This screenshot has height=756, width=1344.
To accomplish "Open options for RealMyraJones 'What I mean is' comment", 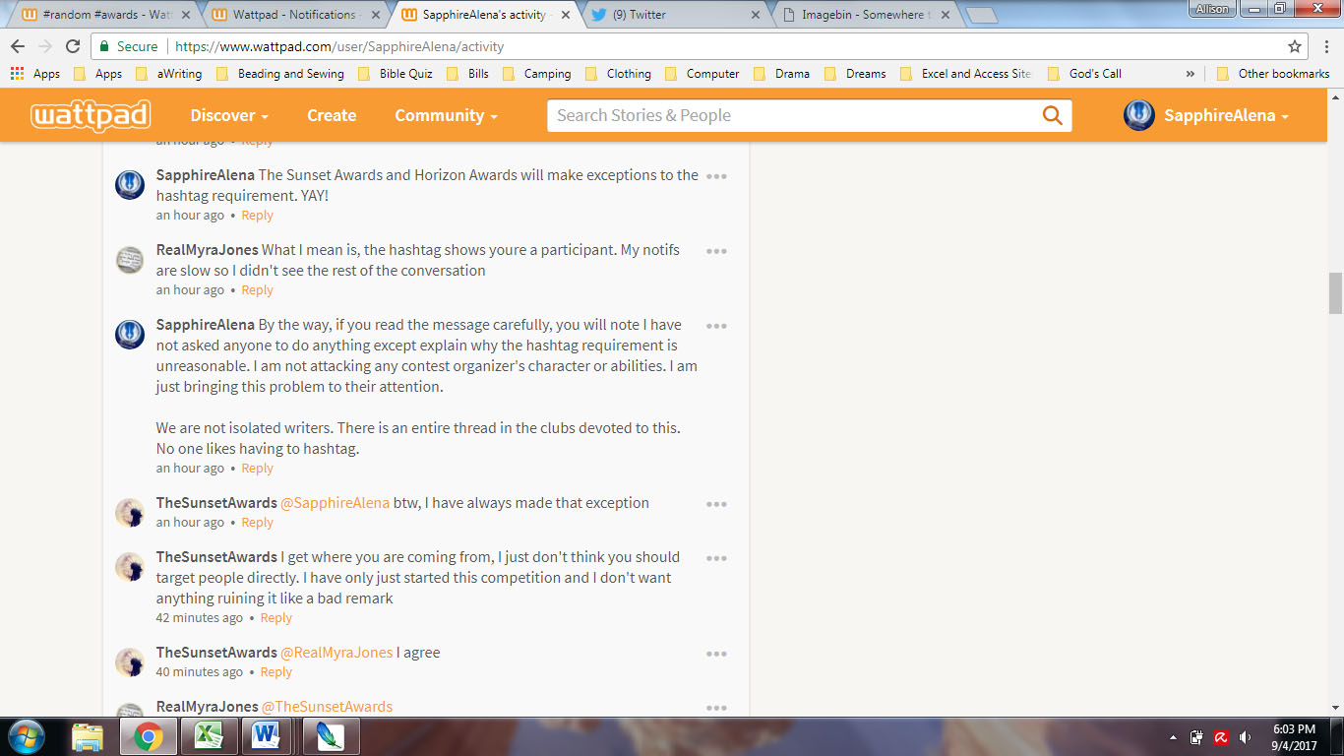I will click(x=716, y=251).
